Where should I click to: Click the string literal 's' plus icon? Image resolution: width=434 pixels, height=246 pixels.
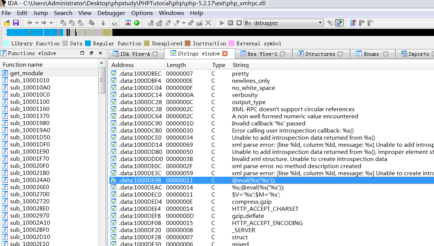pos(177,23)
